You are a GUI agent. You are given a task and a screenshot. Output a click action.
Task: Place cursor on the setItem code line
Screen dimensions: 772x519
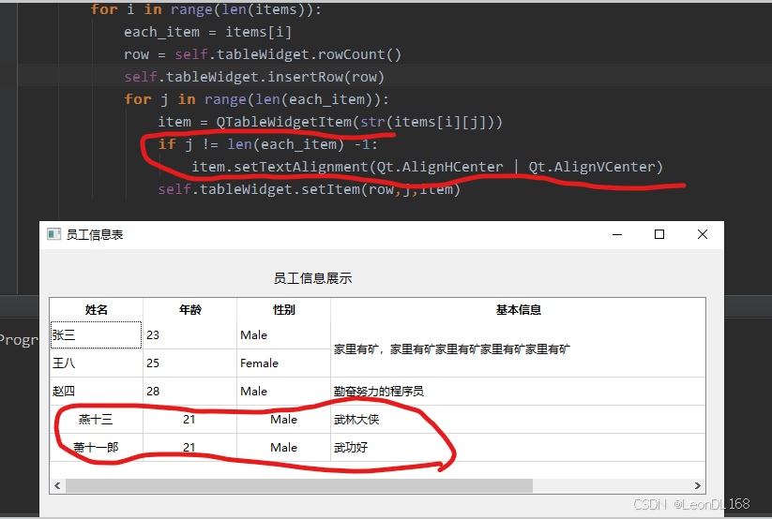[310, 189]
